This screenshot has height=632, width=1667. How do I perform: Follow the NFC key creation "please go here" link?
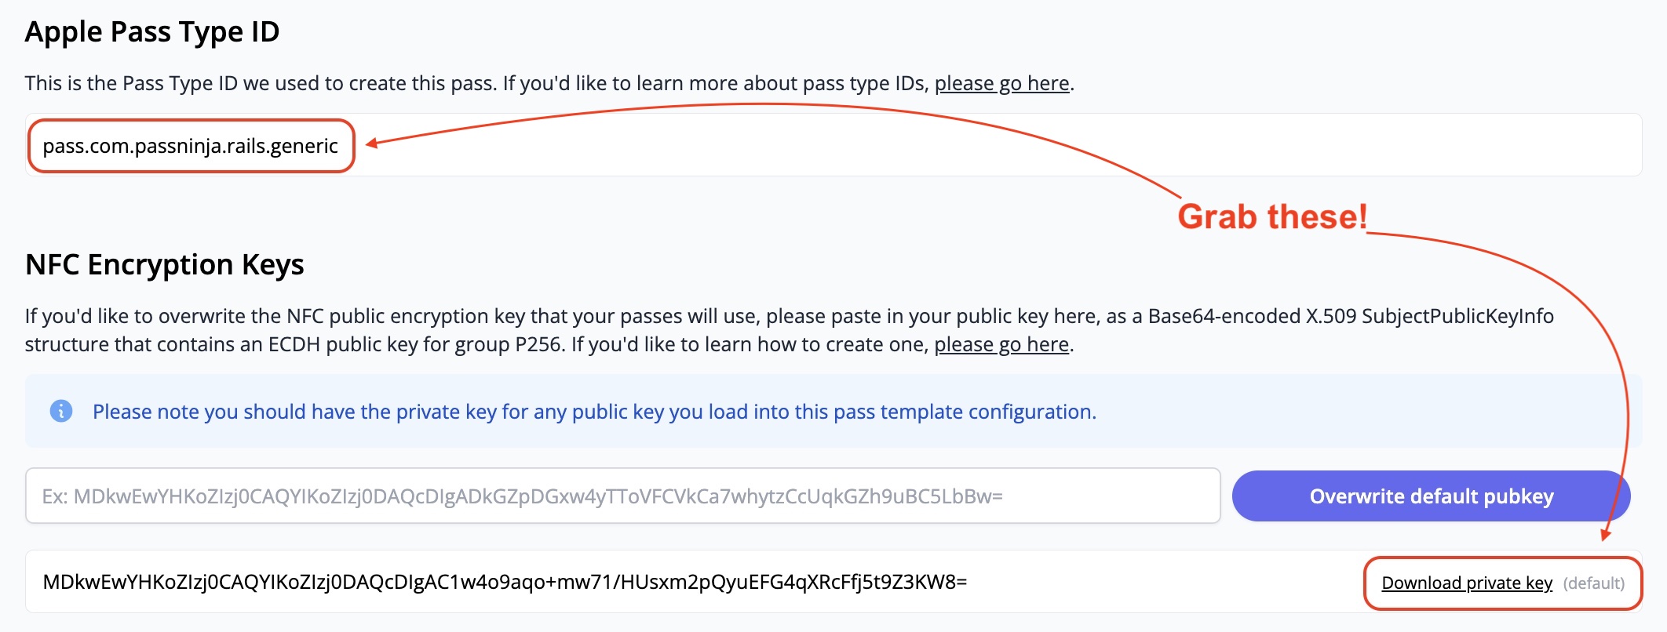(x=1001, y=344)
